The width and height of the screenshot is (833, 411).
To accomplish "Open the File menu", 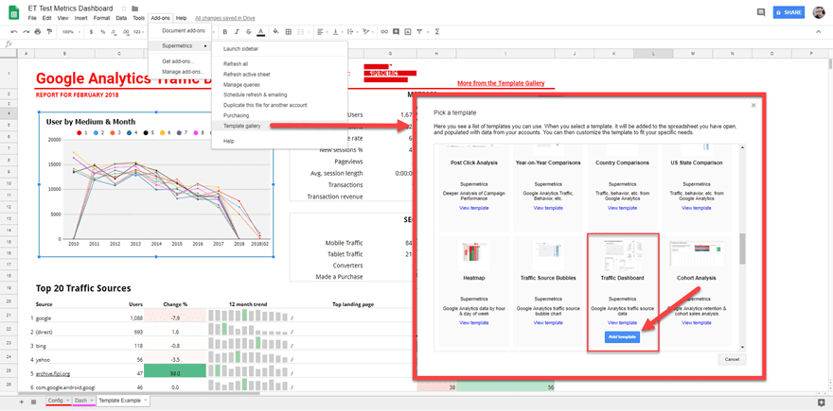I will tap(32, 18).
